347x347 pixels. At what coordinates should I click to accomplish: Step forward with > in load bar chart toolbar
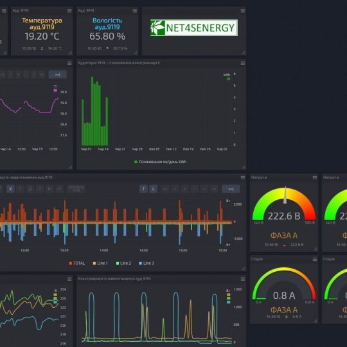204,189
